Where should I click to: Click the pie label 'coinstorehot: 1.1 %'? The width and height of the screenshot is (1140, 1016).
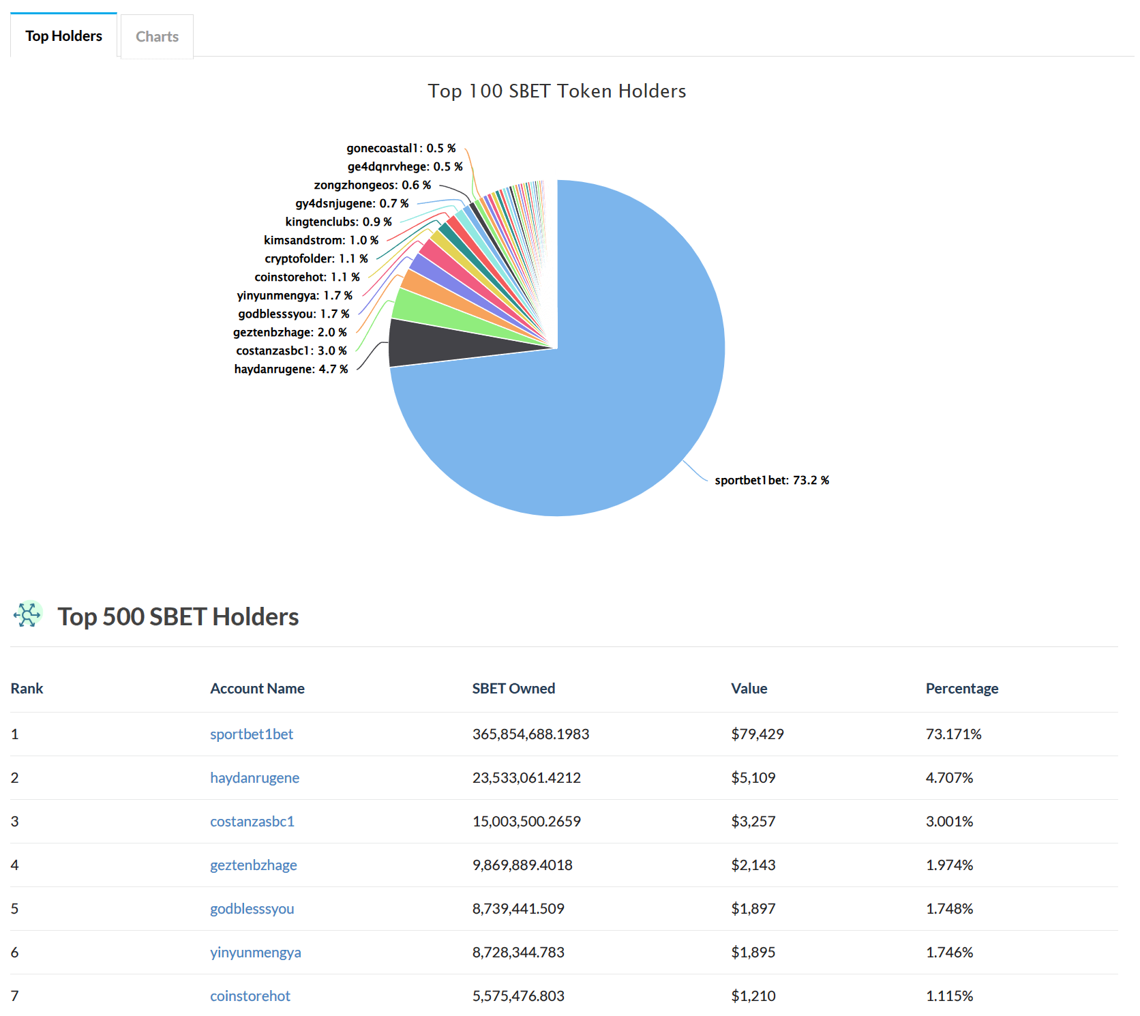click(x=307, y=277)
